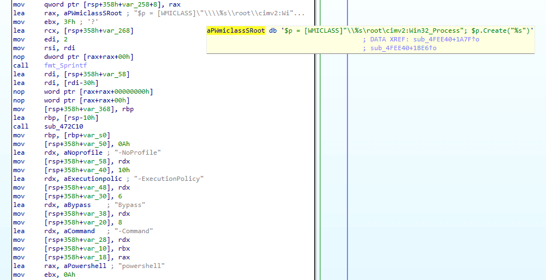Select var_368 in mov rbp instruction

(97, 109)
